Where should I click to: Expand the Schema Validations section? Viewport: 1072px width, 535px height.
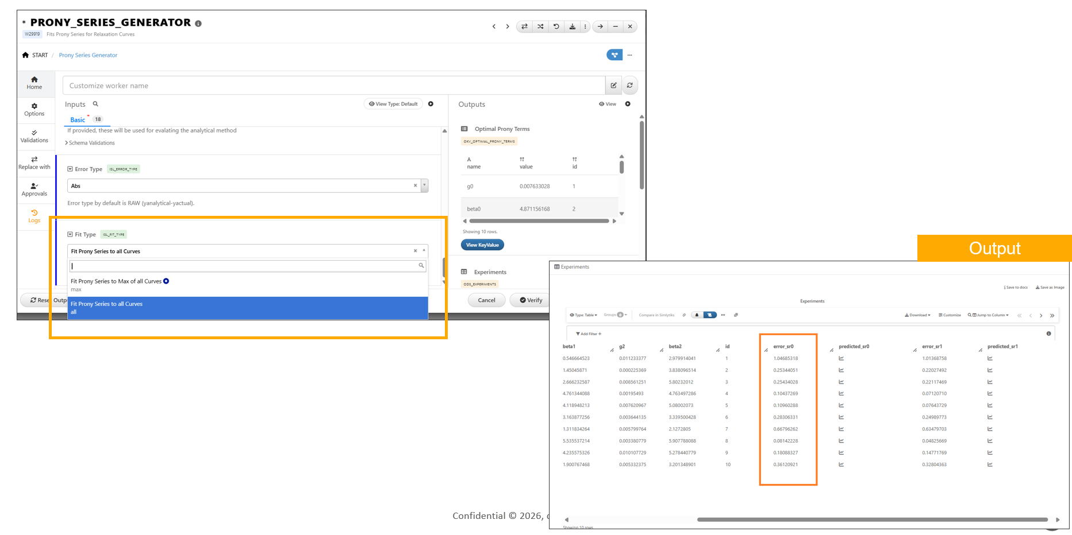point(91,143)
